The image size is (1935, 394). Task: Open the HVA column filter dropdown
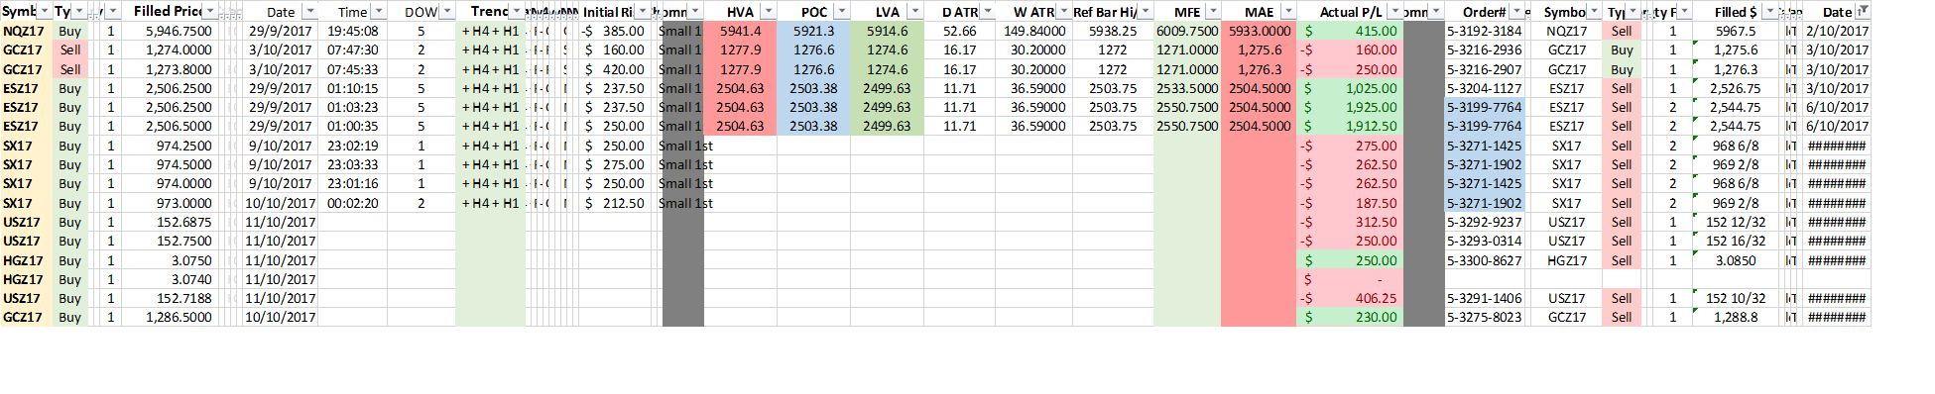(768, 11)
